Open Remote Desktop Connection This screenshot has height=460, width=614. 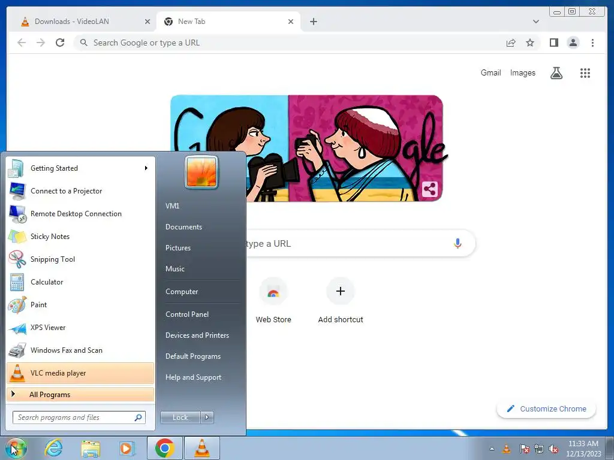pyautogui.click(x=80, y=214)
